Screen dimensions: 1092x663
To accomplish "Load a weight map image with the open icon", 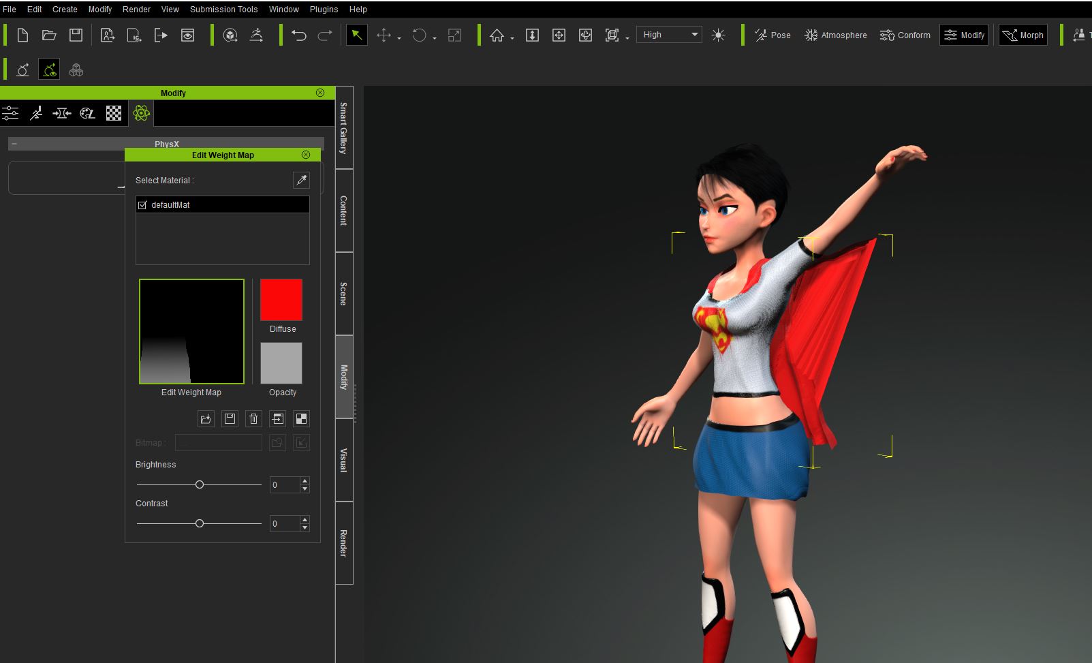I will click(x=206, y=418).
